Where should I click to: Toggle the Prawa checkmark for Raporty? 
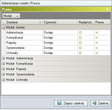(97, 43)
